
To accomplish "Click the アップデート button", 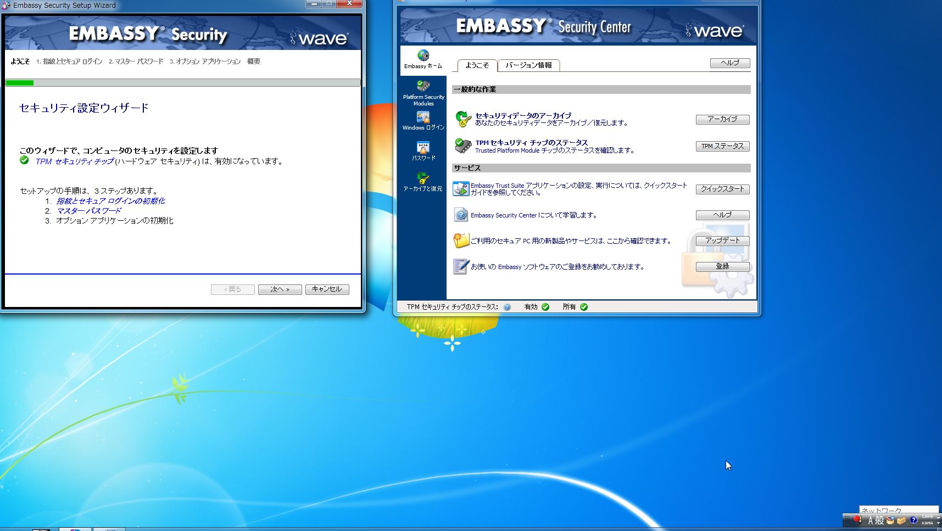I will 722,241.
